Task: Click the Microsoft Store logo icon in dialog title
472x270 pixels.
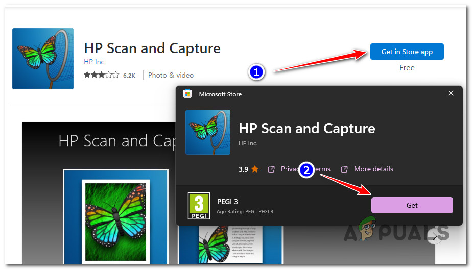Action: coord(187,94)
